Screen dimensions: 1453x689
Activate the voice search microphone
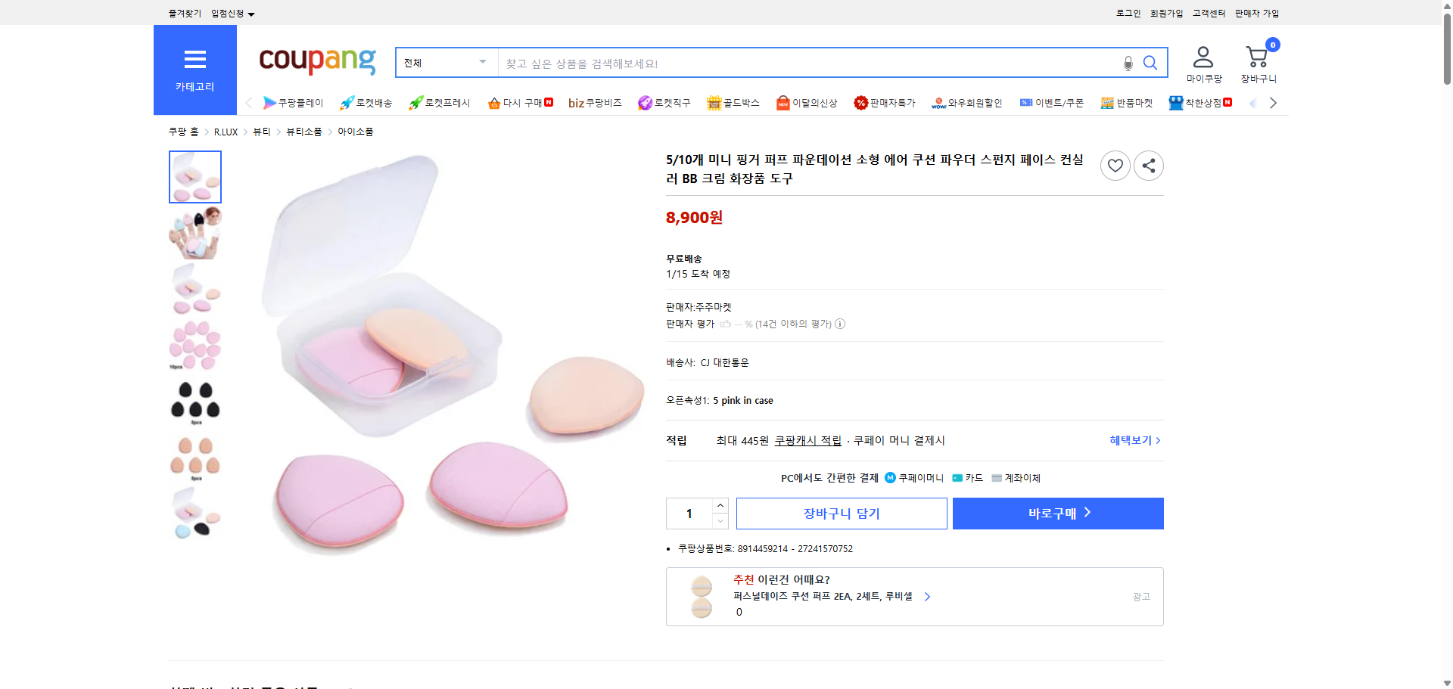click(x=1127, y=63)
